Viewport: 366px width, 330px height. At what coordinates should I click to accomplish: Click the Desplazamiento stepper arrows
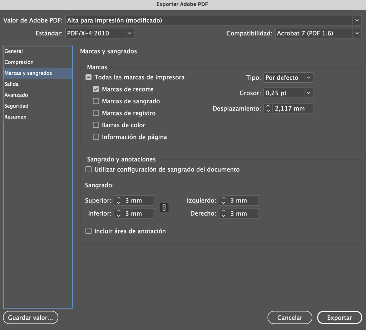268,108
